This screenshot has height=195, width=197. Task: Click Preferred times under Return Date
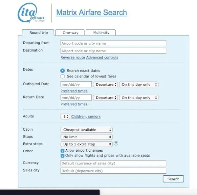(74, 104)
